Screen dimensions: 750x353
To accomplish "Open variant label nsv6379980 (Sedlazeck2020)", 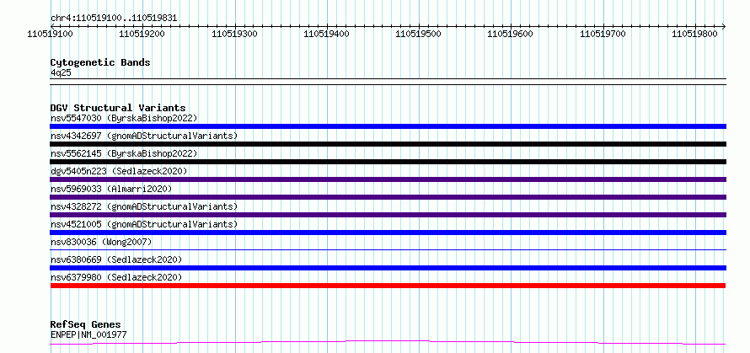I will 116,277.
